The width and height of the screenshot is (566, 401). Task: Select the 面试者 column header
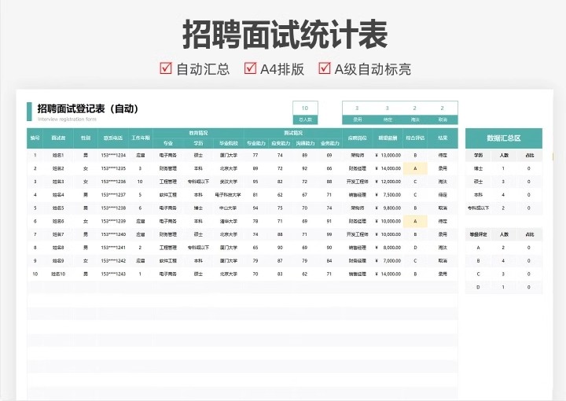[58, 138]
